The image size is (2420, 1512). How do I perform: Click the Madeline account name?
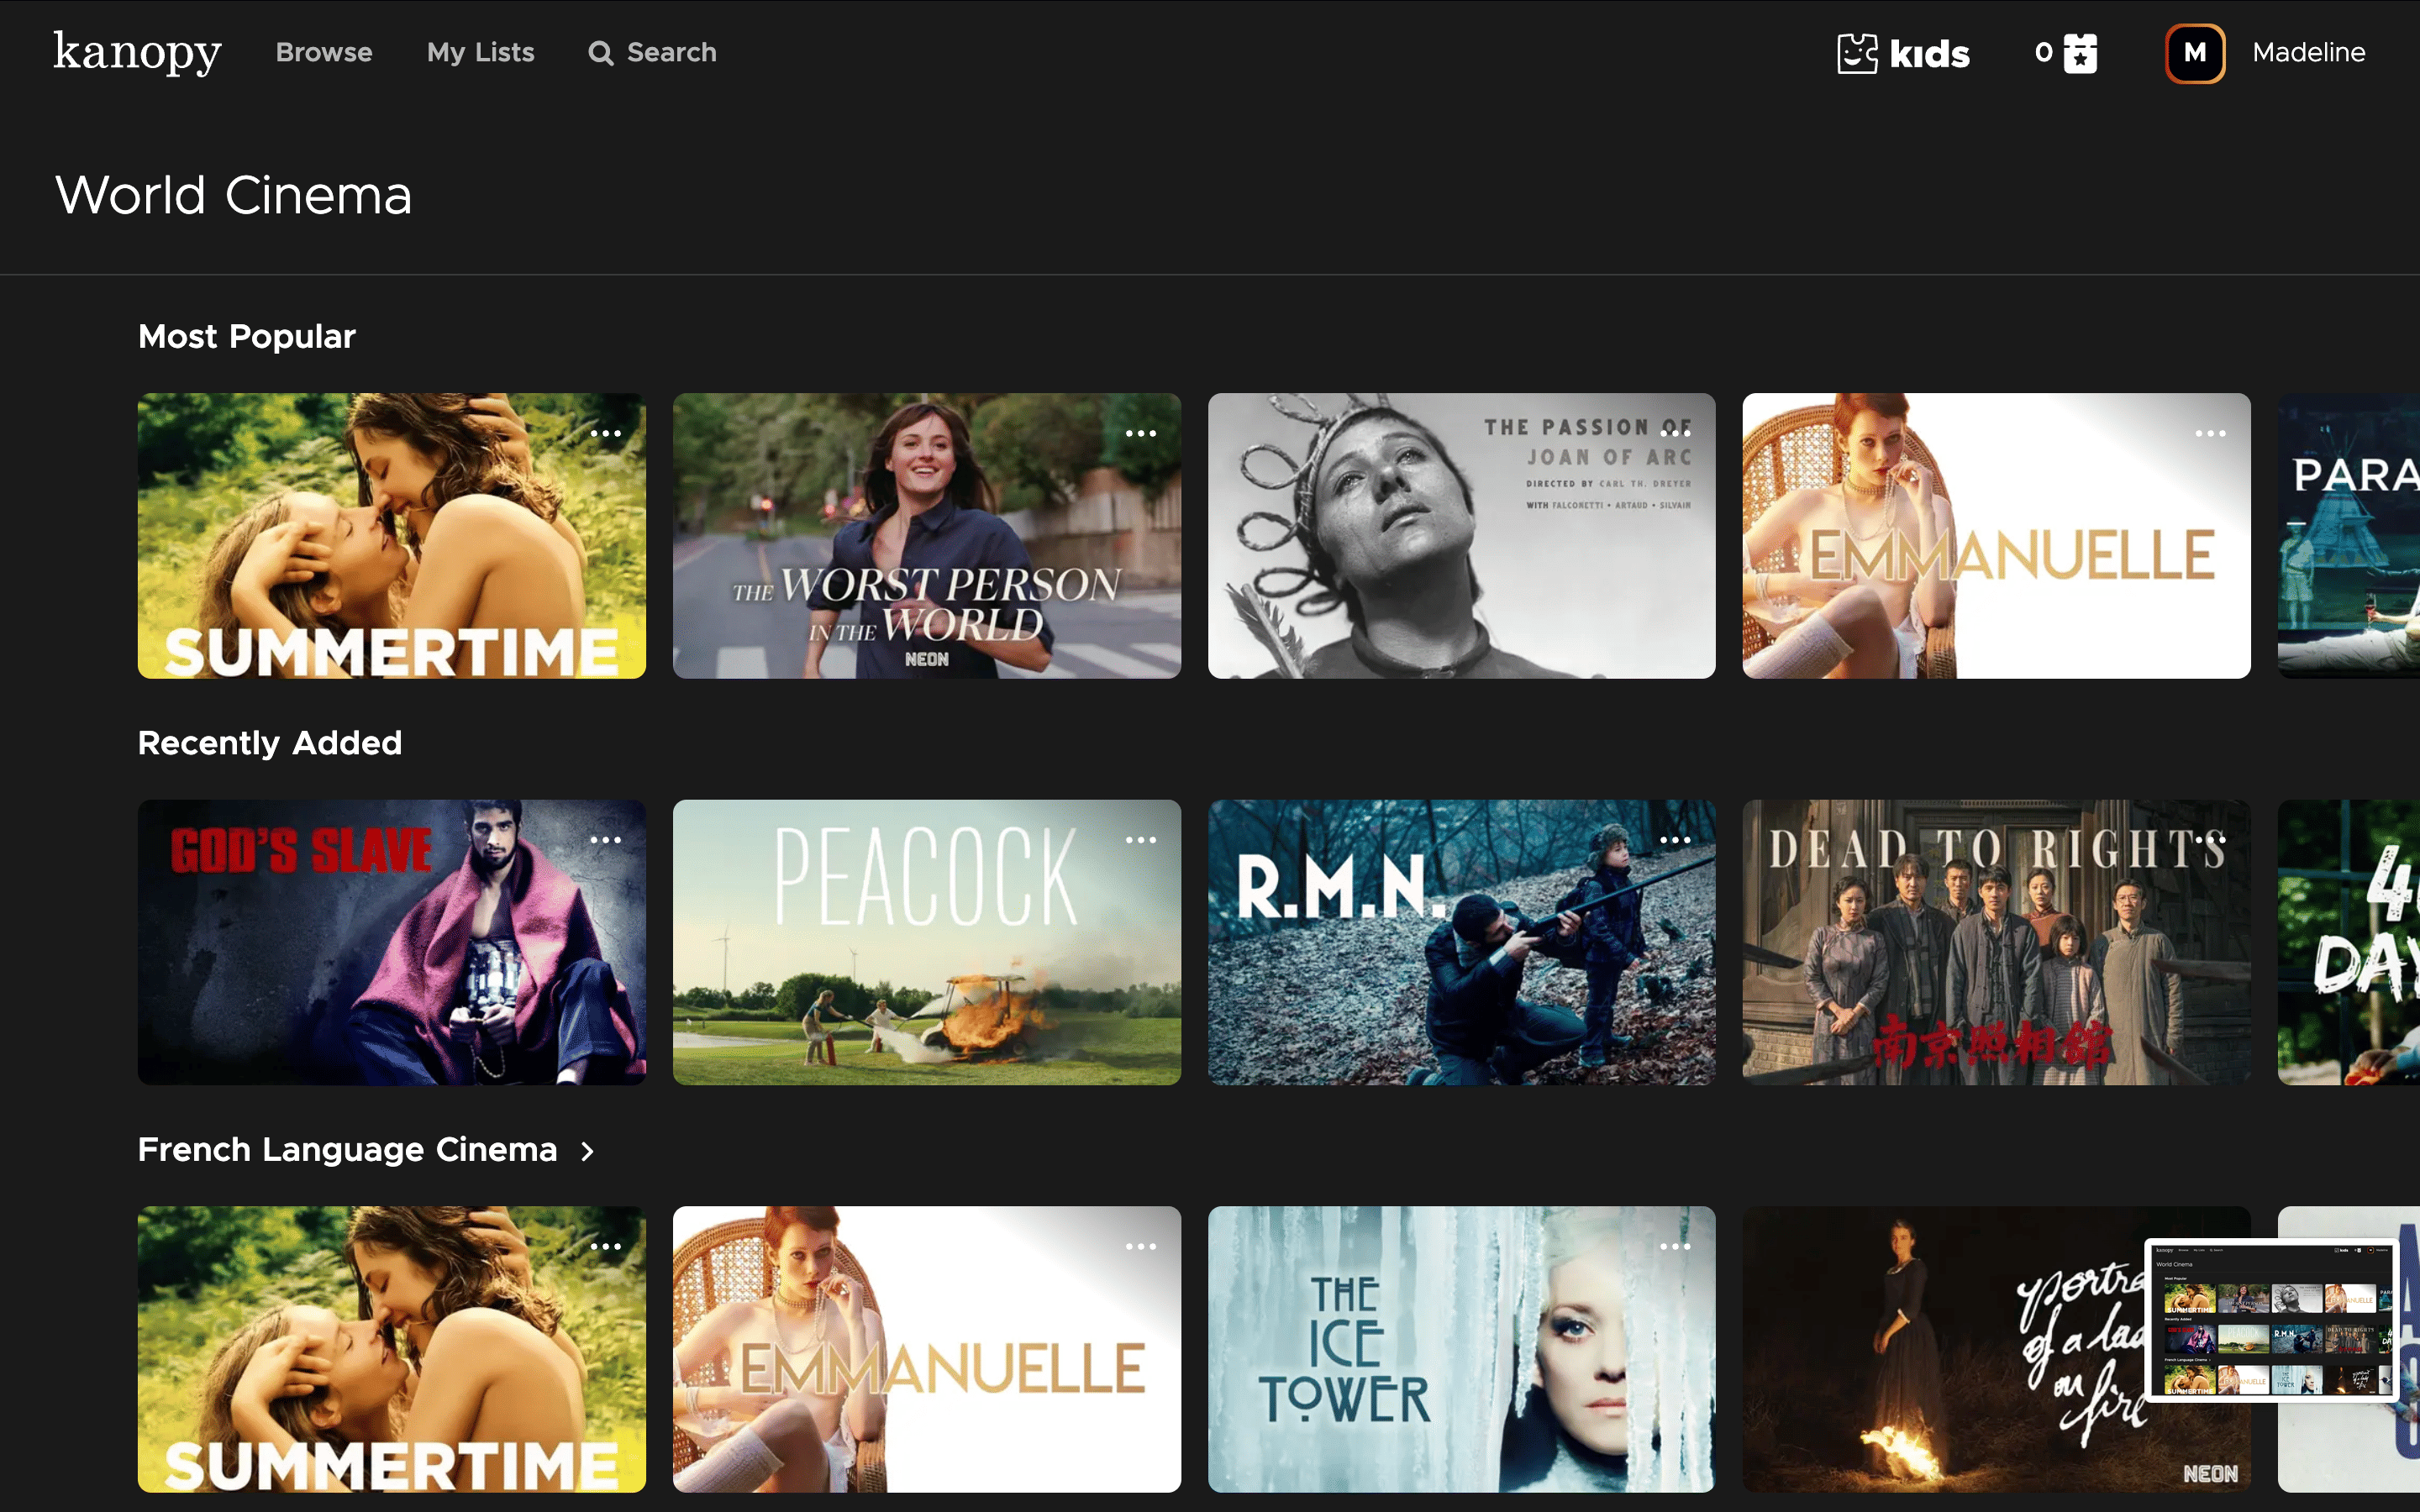(2309, 53)
